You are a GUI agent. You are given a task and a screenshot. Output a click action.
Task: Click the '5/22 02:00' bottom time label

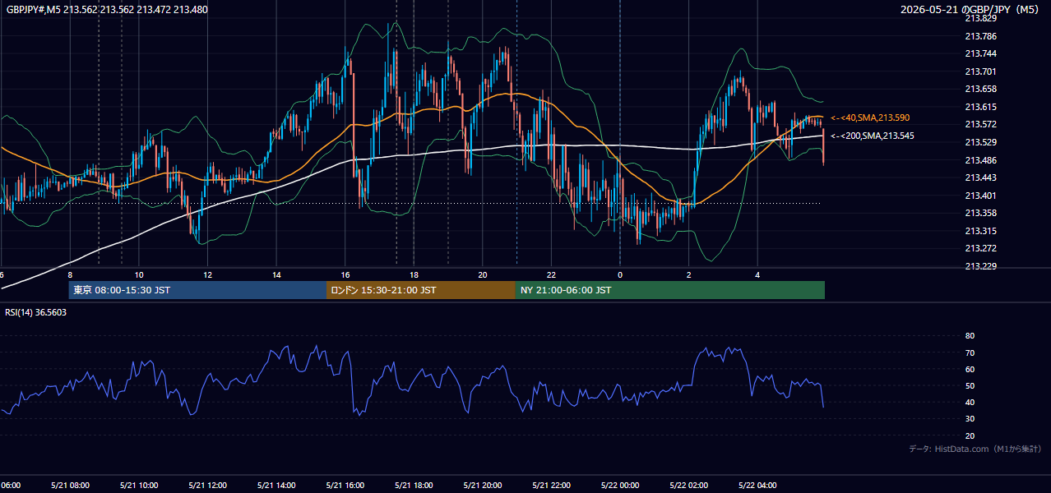688,486
